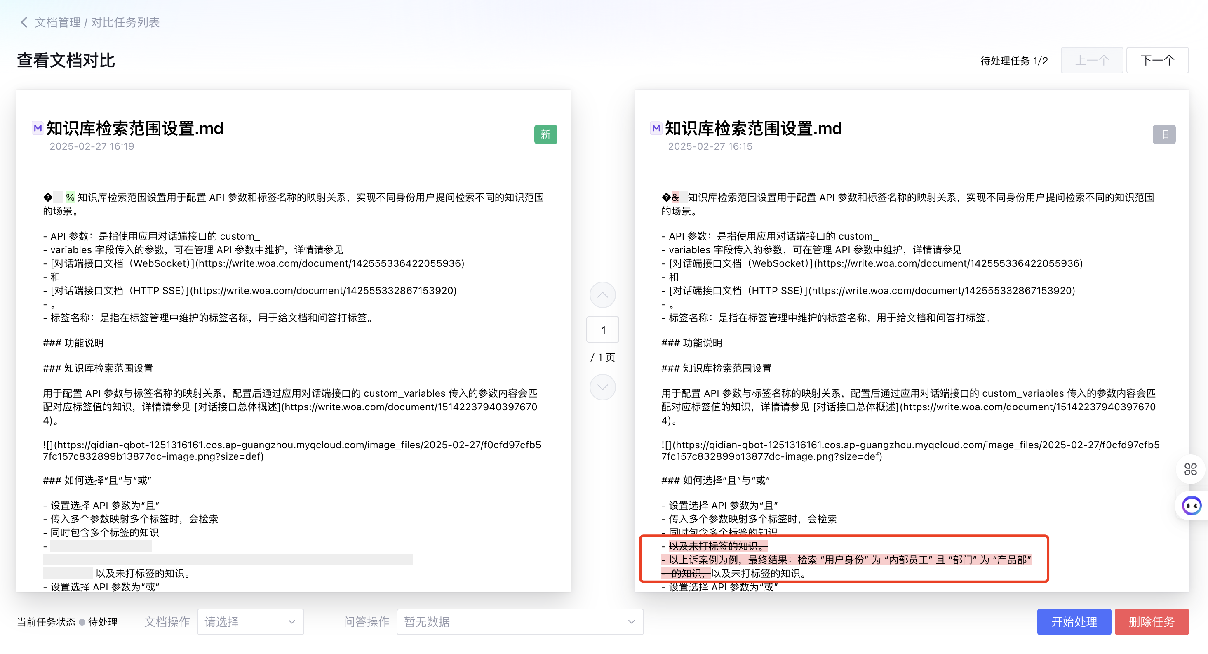Click the markdown file icon in left panel
The image size is (1208, 654).
(x=38, y=128)
